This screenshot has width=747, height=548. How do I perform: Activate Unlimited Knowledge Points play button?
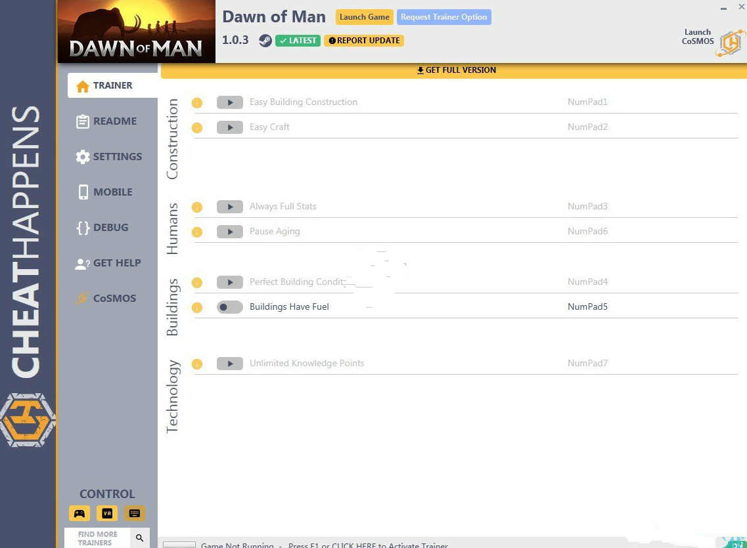click(x=230, y=364)
